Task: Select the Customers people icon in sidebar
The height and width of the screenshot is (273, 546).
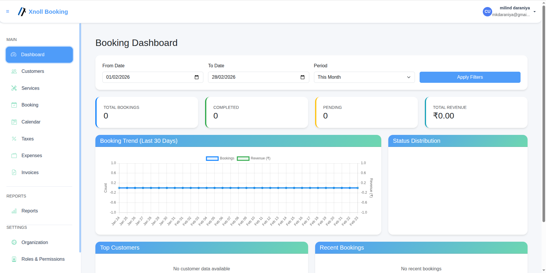Action: coord(14,71)
